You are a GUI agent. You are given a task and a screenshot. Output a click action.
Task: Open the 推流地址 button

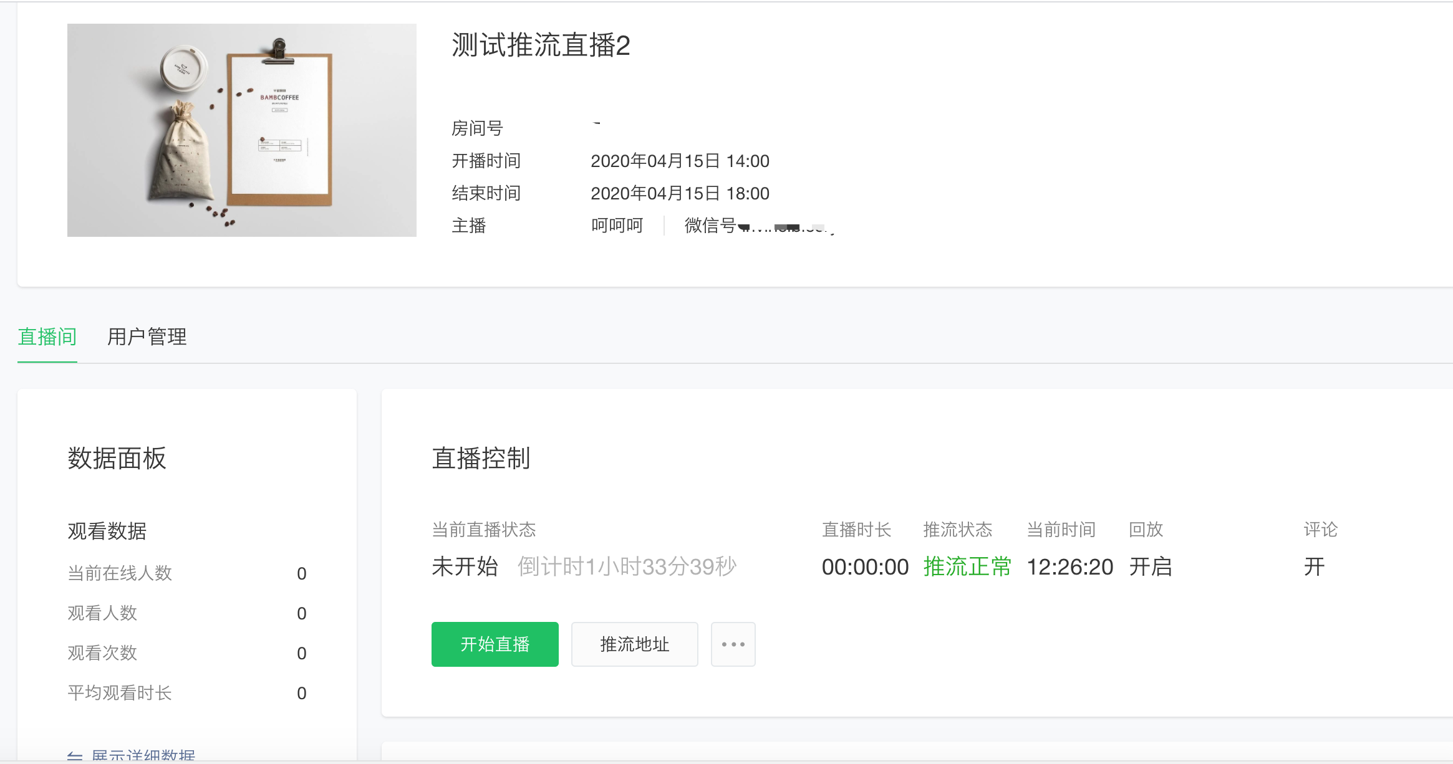point(634,644)
